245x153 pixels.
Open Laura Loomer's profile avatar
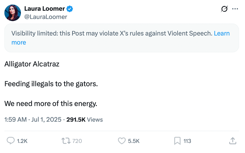[x=13, y=13]
